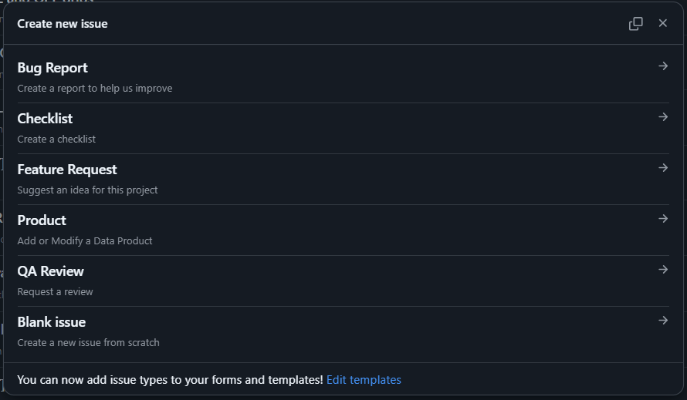Click 'Create a new issue from scratch' text
Image resolution: width=687 pixels, height=400 pixels.
coord(88,343)
